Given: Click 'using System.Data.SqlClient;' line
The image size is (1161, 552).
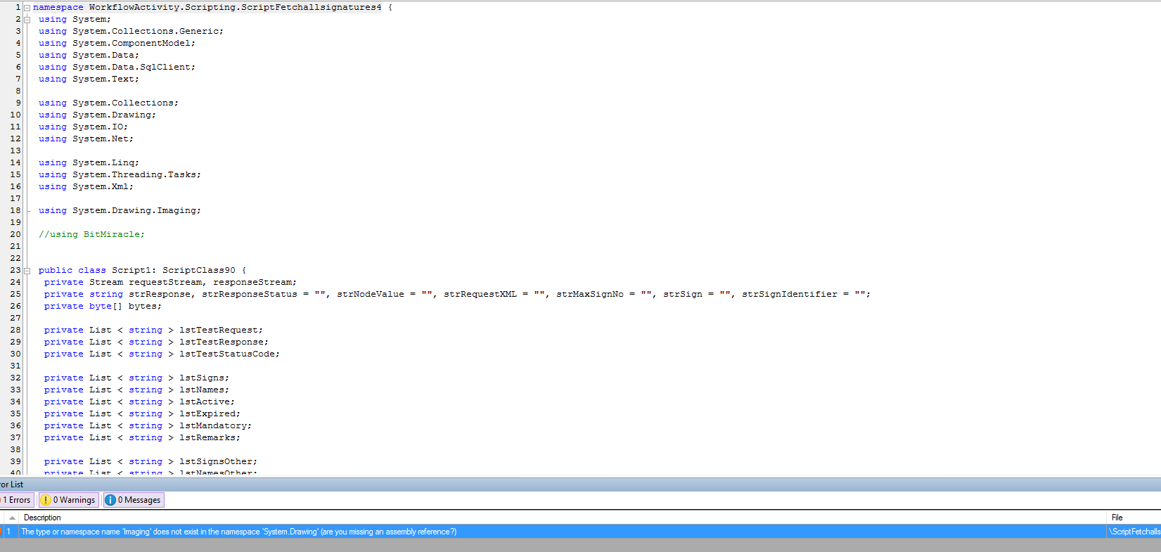Looking at the screenshot, I should [x=117, y=68].
